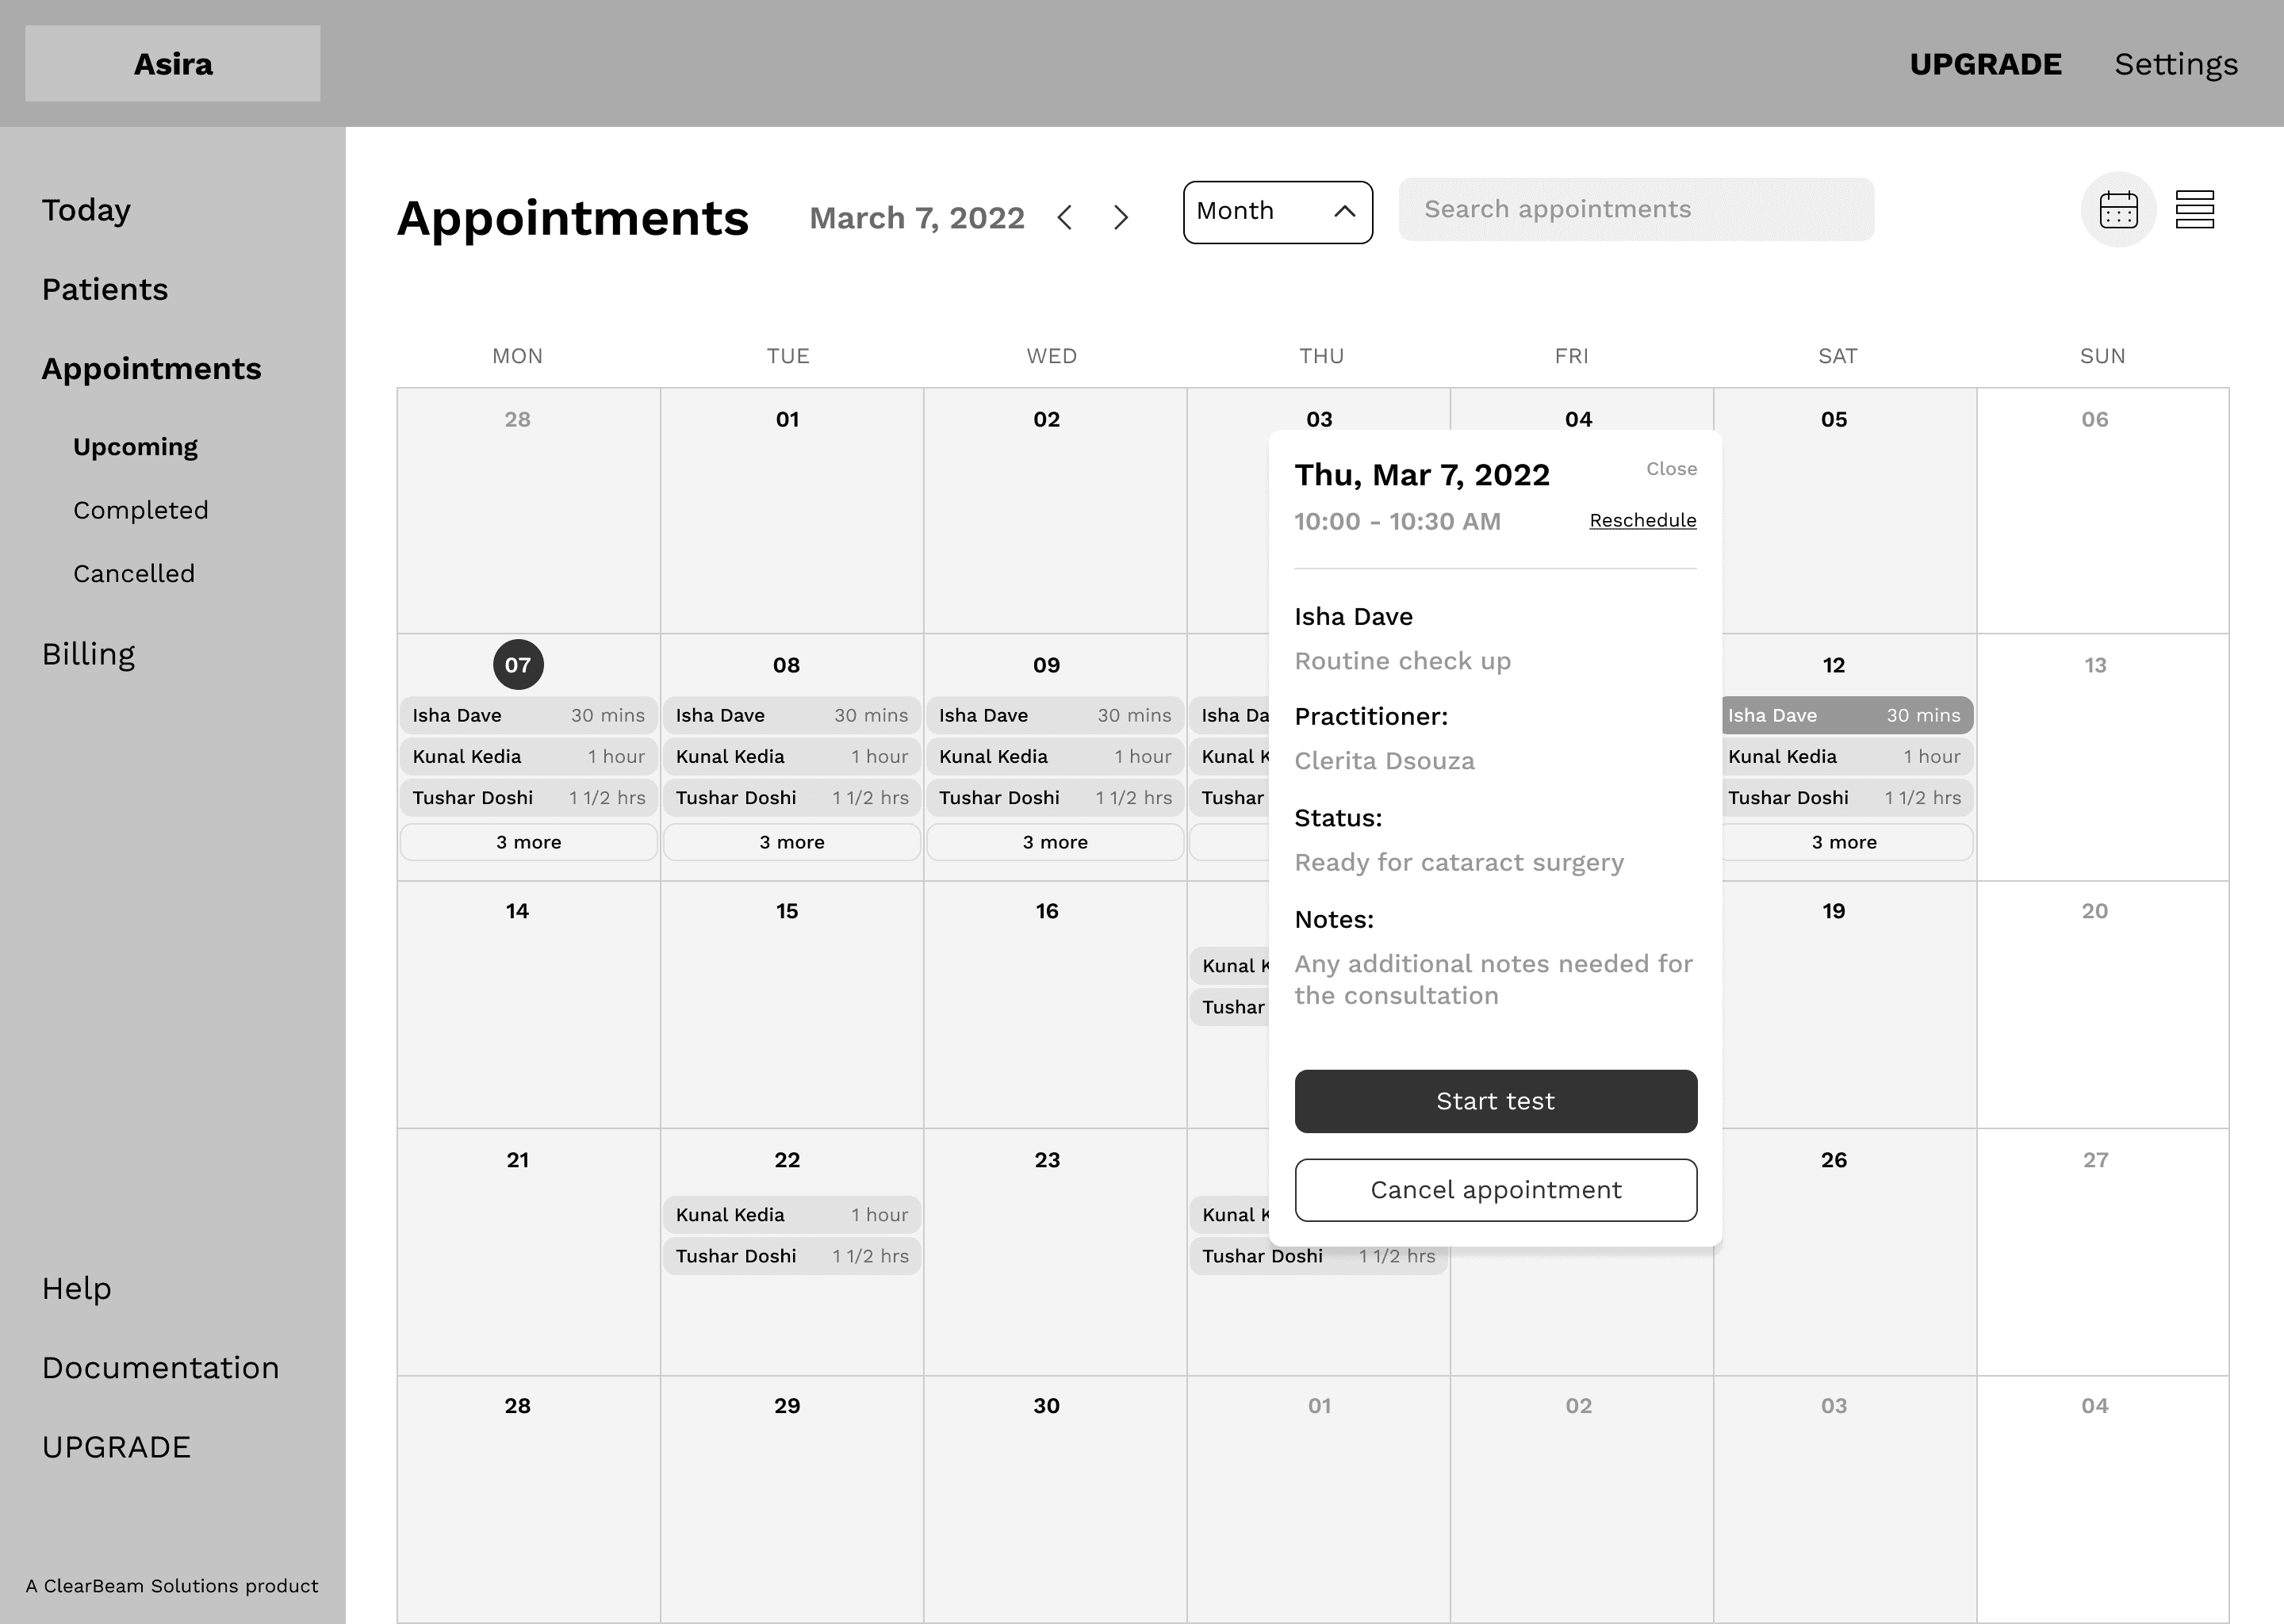The image size is (2284, 1624).
Task: Close the appointment details popup
Action: pos(1671,469)
